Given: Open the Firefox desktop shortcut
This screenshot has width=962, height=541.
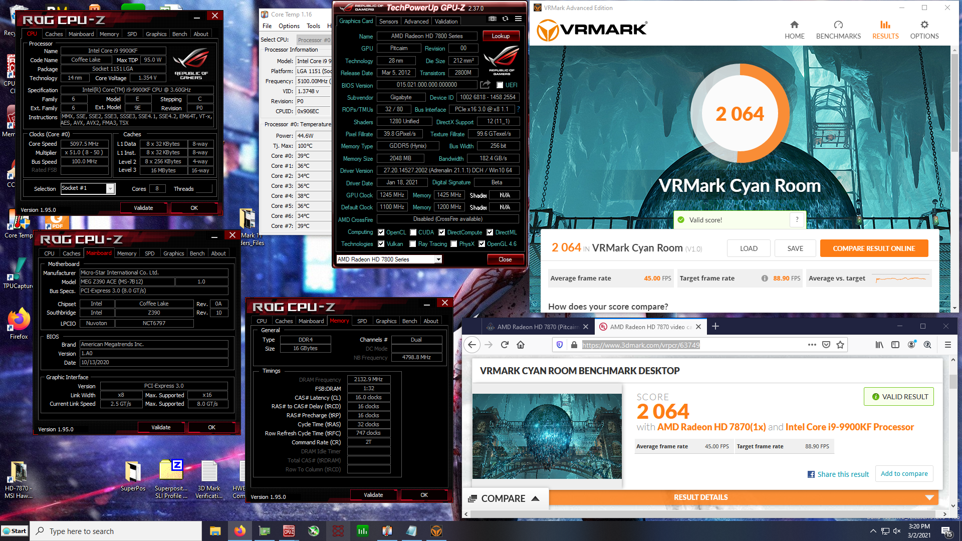Looking at the screenshot, I should pos(19,323).
